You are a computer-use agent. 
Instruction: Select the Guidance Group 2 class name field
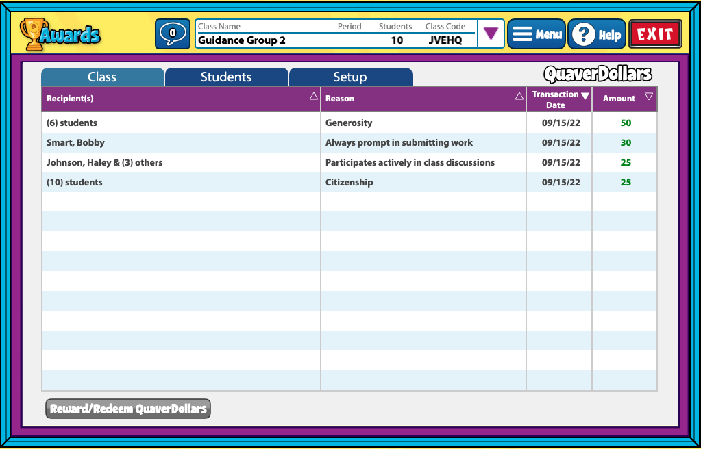click(242, 40)
